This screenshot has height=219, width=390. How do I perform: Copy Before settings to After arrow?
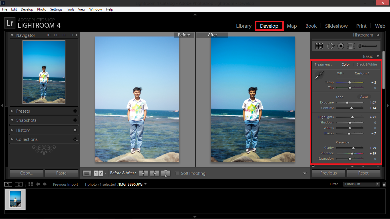pos(143,173)
